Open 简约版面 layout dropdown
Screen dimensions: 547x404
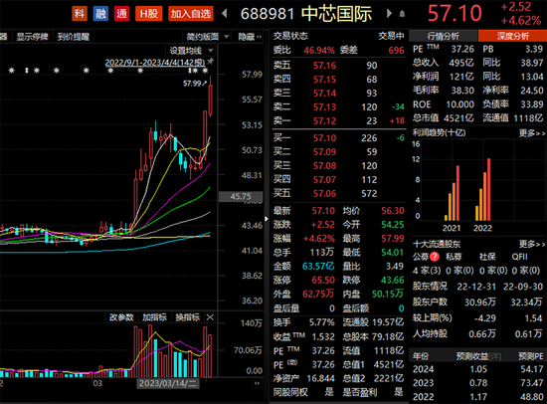pyautogui.click(x=207, y=37)
